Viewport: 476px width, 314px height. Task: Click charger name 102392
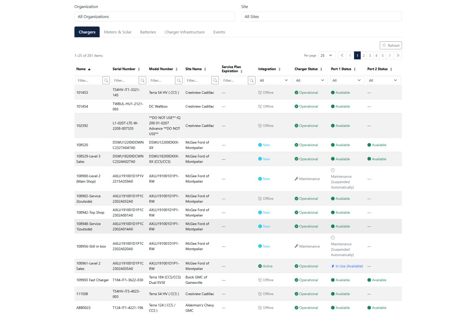(x=82, y=126)
